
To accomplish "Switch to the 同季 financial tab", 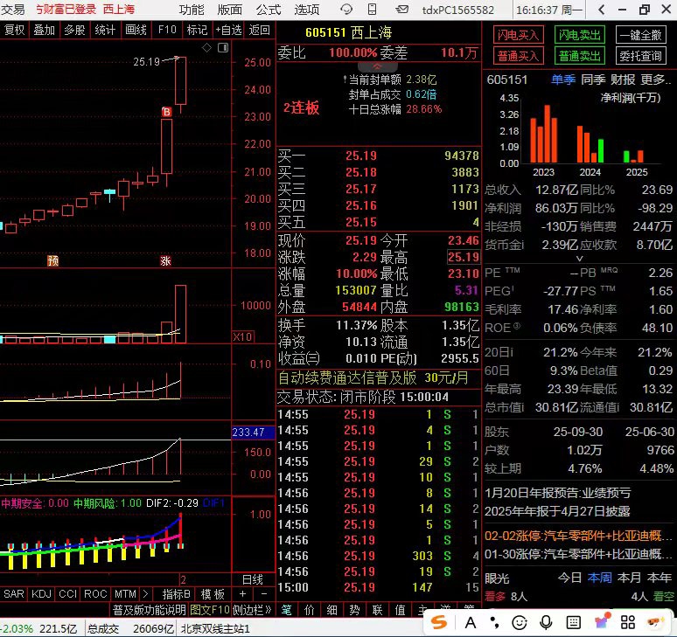I will pyautogui.click(x=593, y=80).
